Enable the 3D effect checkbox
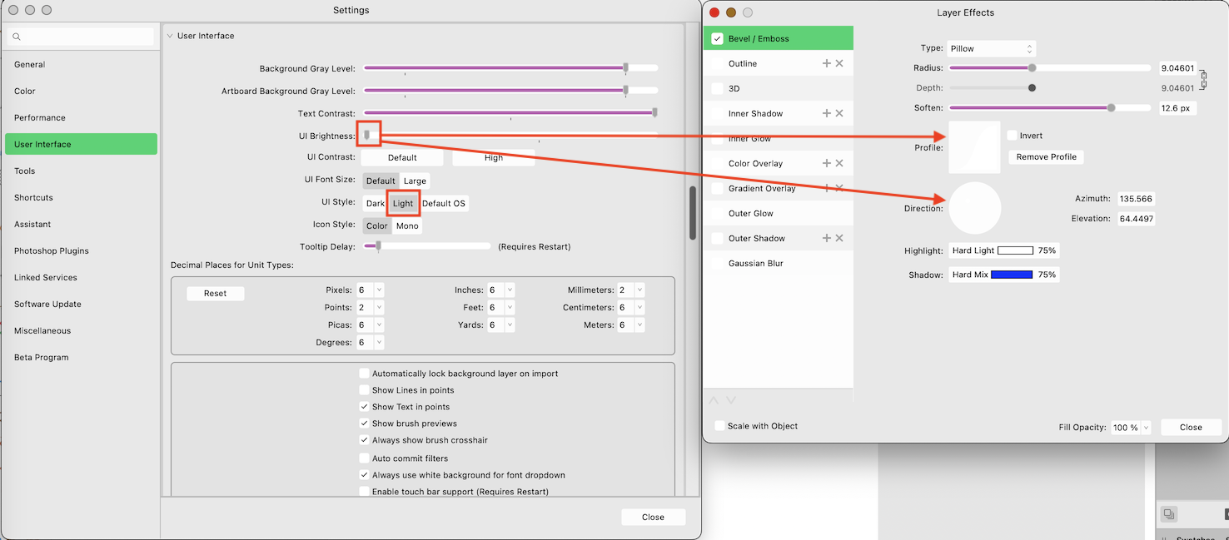This screenshot has width=1229, height=540. [718, 87]
